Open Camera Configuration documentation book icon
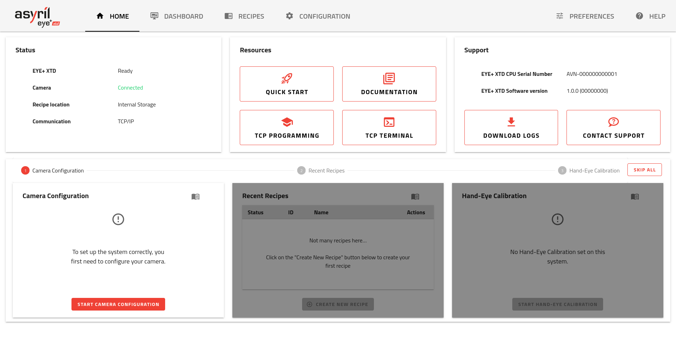 [195, 196]
